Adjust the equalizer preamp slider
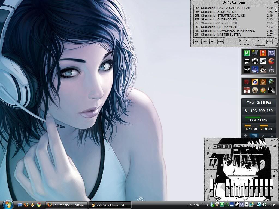Viewport: 279px width, 209px height. coord(211,188)
